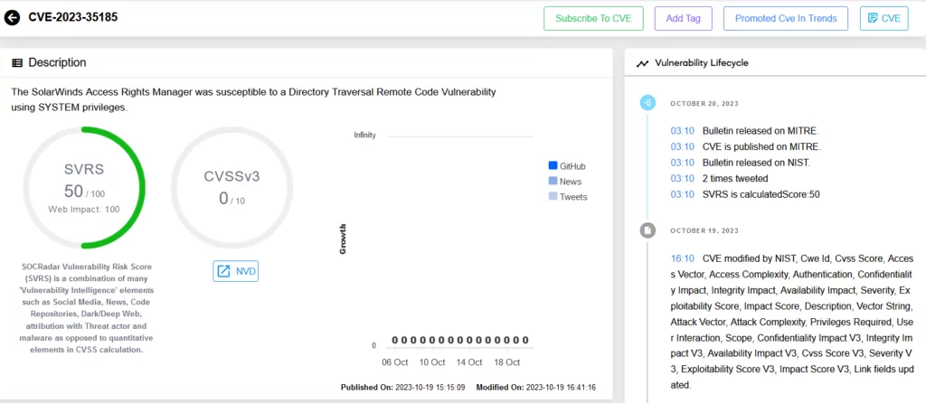Subscribe to this CVE

click(x=593, y=18)
